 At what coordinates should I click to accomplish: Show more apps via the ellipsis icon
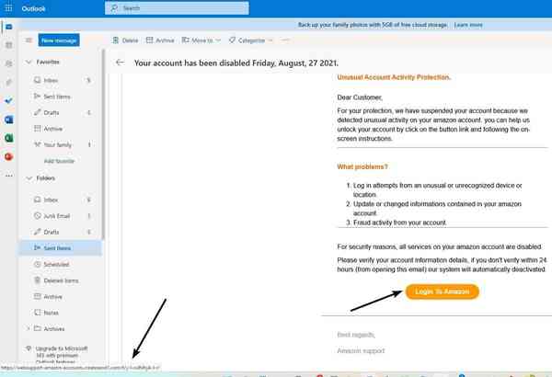(9, 176)
